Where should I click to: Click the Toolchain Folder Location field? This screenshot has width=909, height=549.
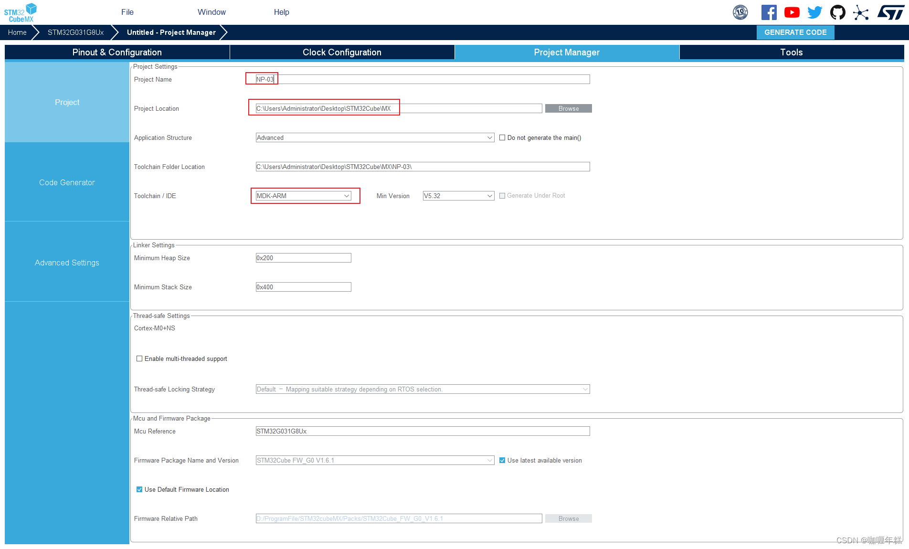pos(423,167)
